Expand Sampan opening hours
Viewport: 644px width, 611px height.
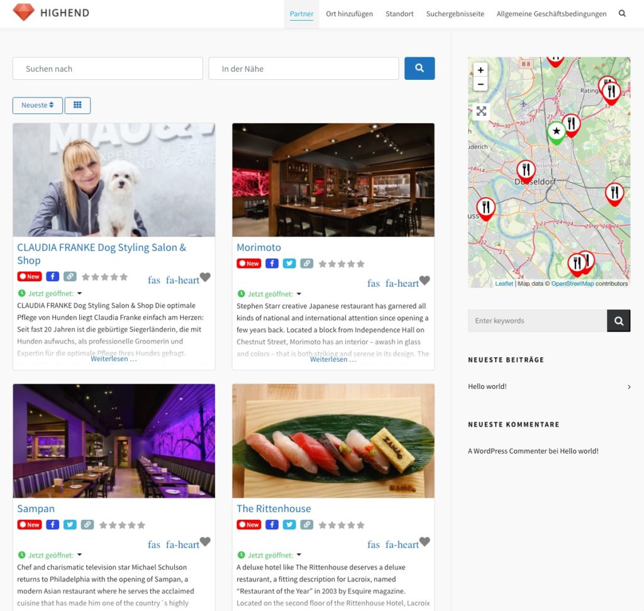coord(80,555)
